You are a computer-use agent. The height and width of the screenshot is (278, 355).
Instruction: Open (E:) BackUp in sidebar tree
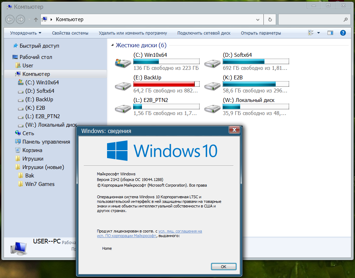tap(39, 99)
